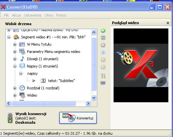Open the Ustawienia menu
The width and height of the screenshot is (173, 137).
[33, 15]
